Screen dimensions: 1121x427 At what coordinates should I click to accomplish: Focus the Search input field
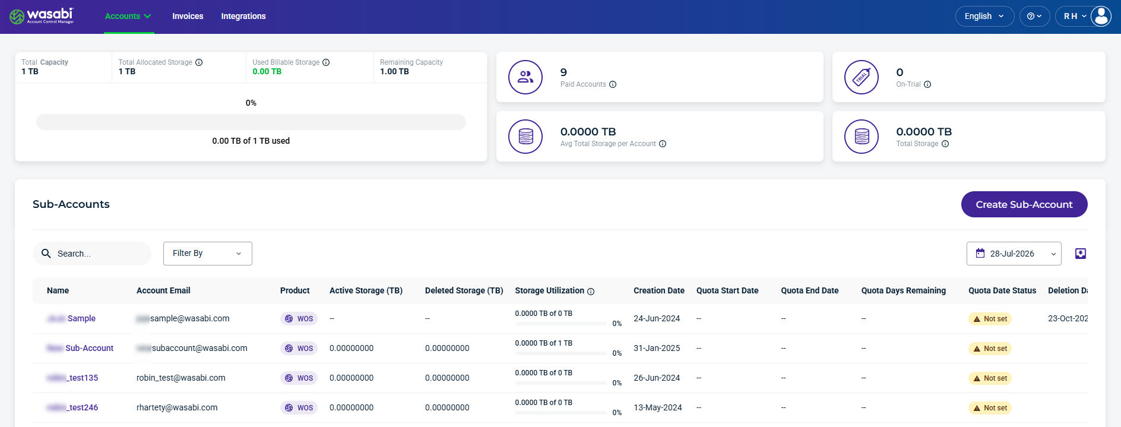pos(92,254)
